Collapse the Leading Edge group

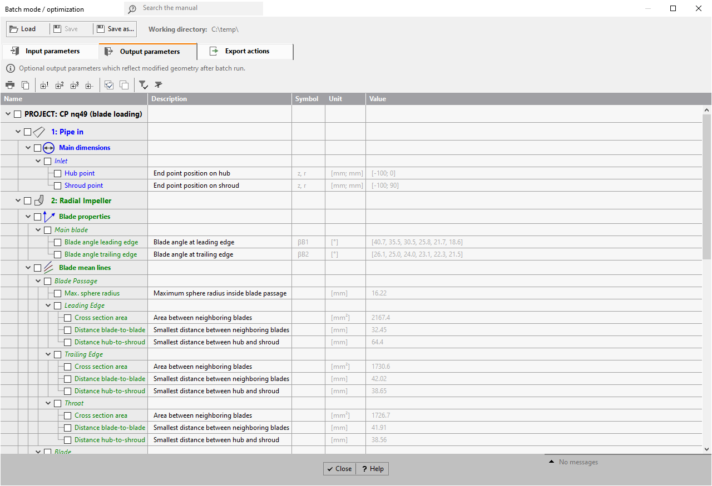pyautogui.click(x=48, y=305)
